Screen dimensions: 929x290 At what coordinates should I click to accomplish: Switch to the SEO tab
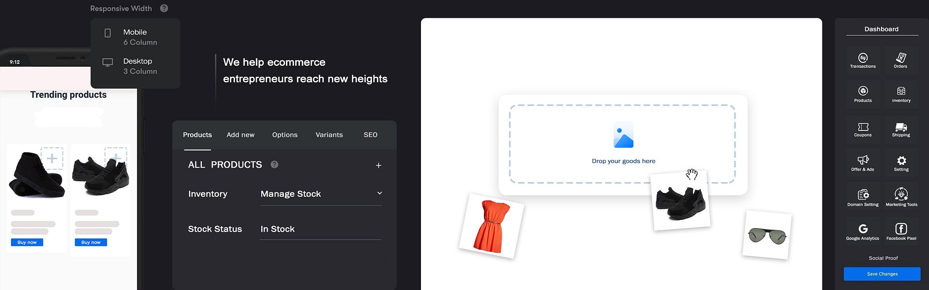[371, 135]
